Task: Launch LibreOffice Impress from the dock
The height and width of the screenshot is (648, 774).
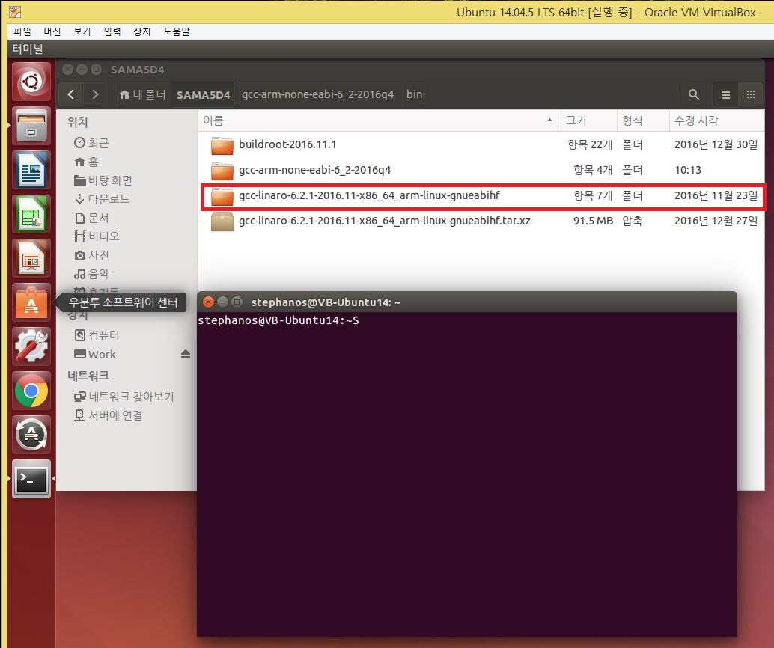Action: [x=31, y=257]
